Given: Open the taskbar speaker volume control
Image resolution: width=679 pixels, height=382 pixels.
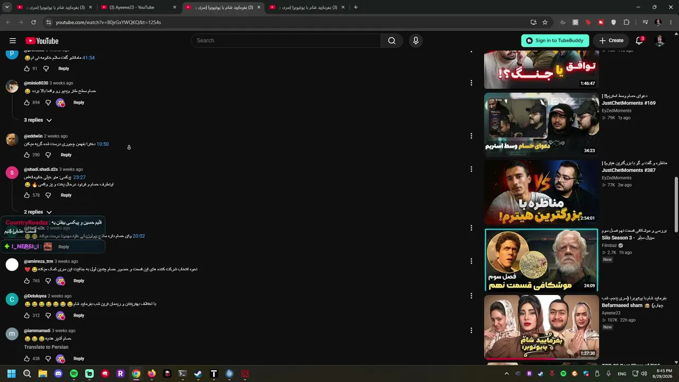Looking at the screenshot, I should pyautogui.click(x=644, y=374).
